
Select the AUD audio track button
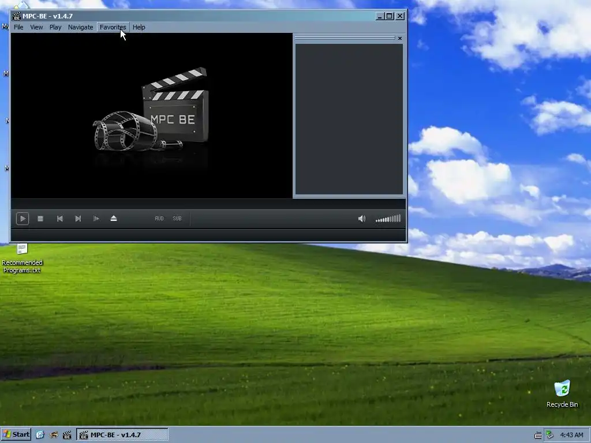tap(159, 219)
